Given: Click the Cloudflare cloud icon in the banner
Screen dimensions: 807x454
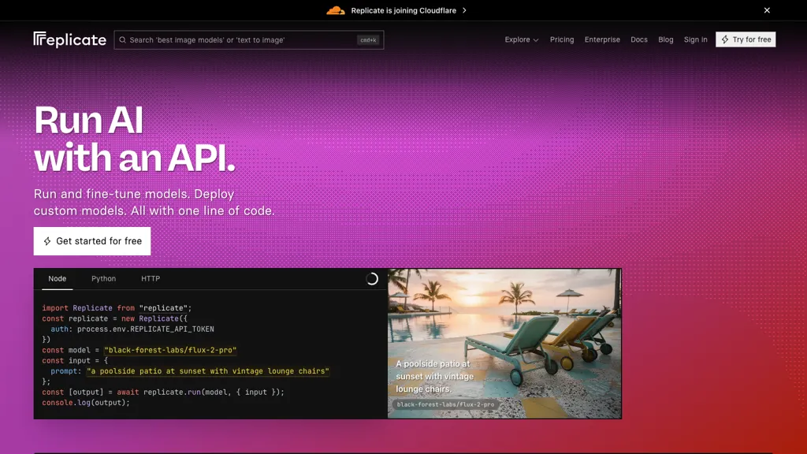Looking at the screenshot, I should coord(335,10).
